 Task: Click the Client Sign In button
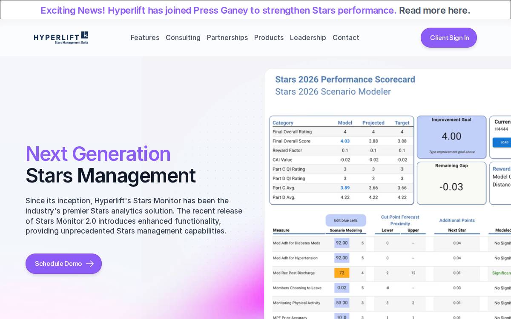[449, 37]
